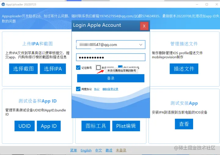The image size is (220, 155).
Task: Click the Login Apple Account title text
Action: pos(97,25)
